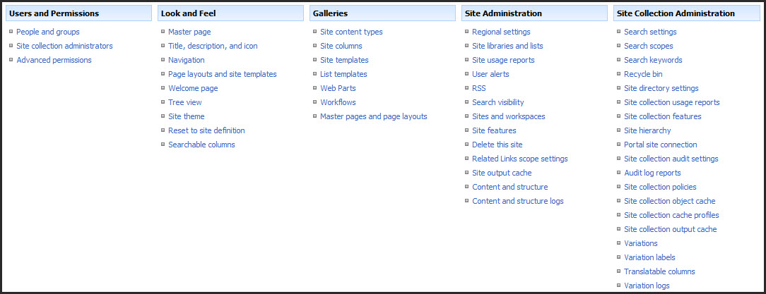This screenshot has width=766, height=294.
Task: Open Content and structure link
Action: click(x=509, y=187)
